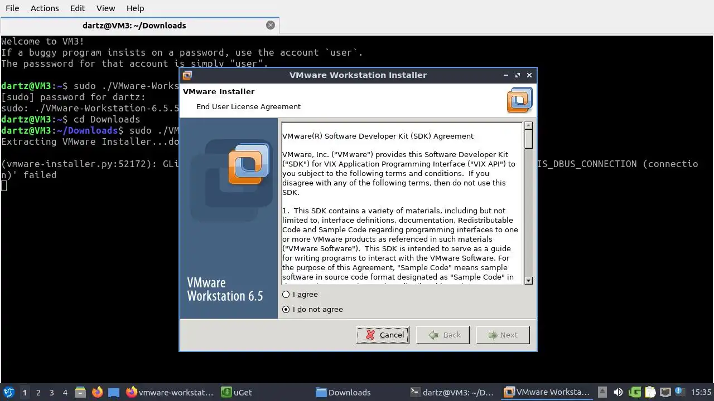
Task: Minimize the VMware Workstation Installer window
Action: 506,75
